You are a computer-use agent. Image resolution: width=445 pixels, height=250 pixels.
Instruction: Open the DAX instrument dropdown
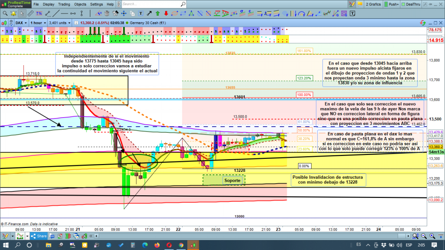click(20, 23)
